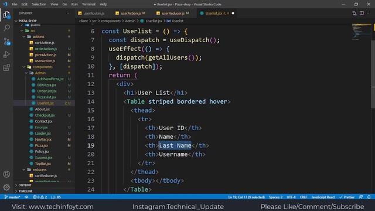Open the Edit menu
The height and width of the screenshot is (211, 375).
(x=25, y=4)
